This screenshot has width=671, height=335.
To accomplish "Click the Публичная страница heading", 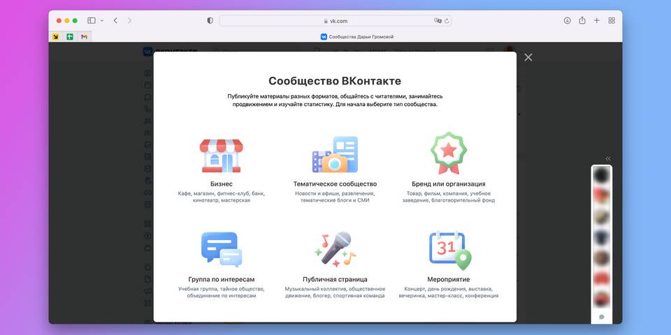I will point(335,279).
